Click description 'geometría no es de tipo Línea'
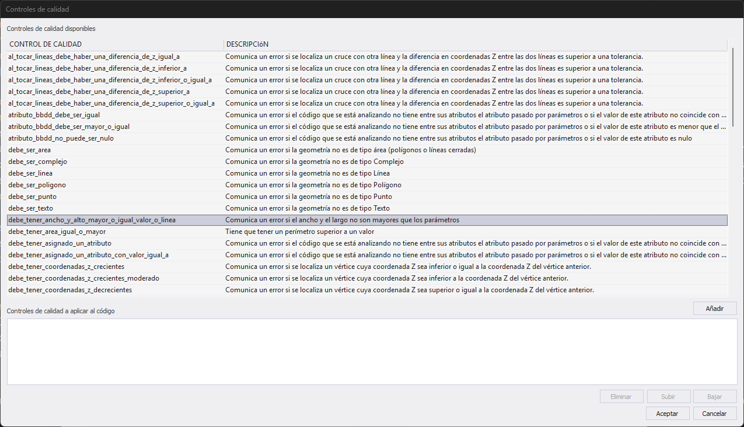 click(308, 173)
